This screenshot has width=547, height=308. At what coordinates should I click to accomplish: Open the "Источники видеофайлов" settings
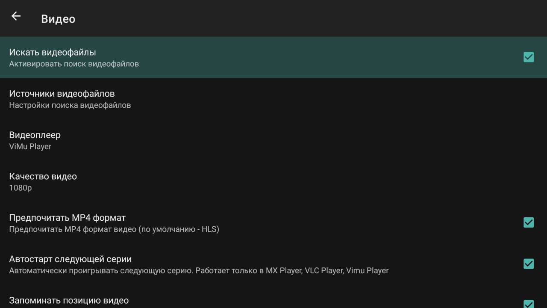click(273, 98)
